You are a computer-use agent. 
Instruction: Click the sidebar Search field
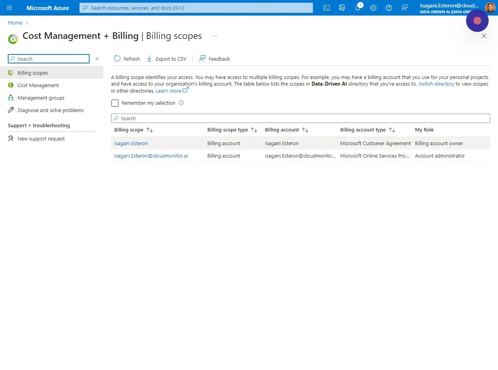(49, 59)
